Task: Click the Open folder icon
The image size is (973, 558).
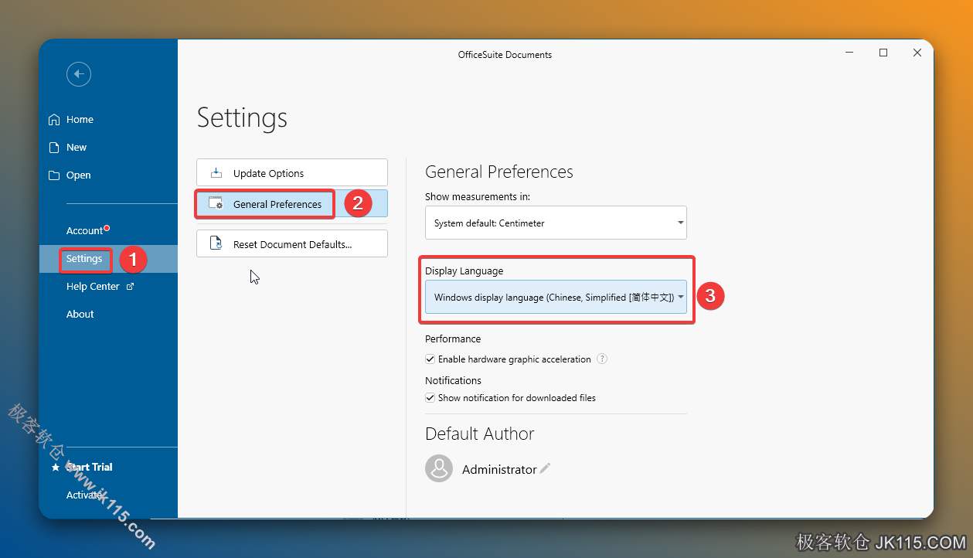Action: pyautogui.click(x=54, y=175)
